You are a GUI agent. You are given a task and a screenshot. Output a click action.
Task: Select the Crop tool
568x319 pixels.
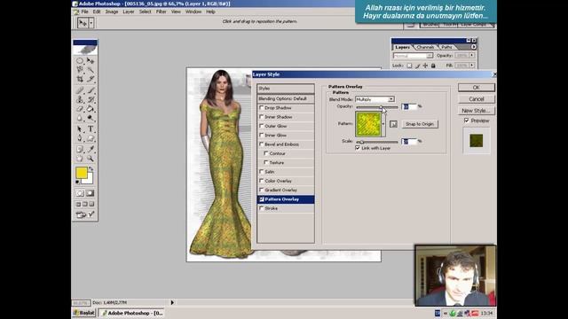coord(80,79)
